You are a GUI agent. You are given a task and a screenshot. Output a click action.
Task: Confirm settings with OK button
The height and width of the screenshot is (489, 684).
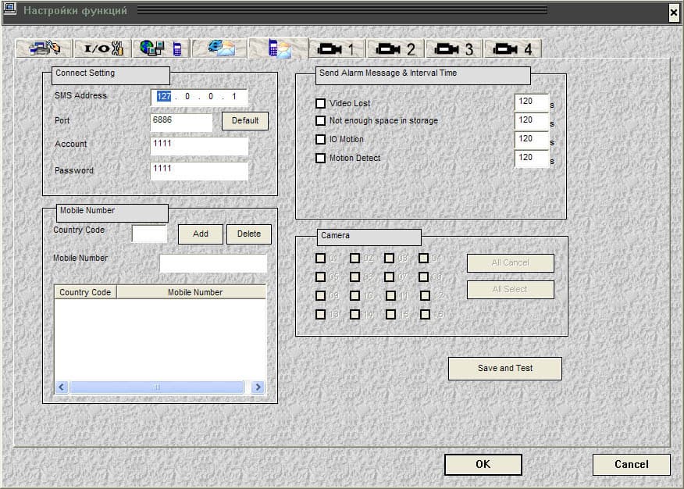tap(483, 465)
